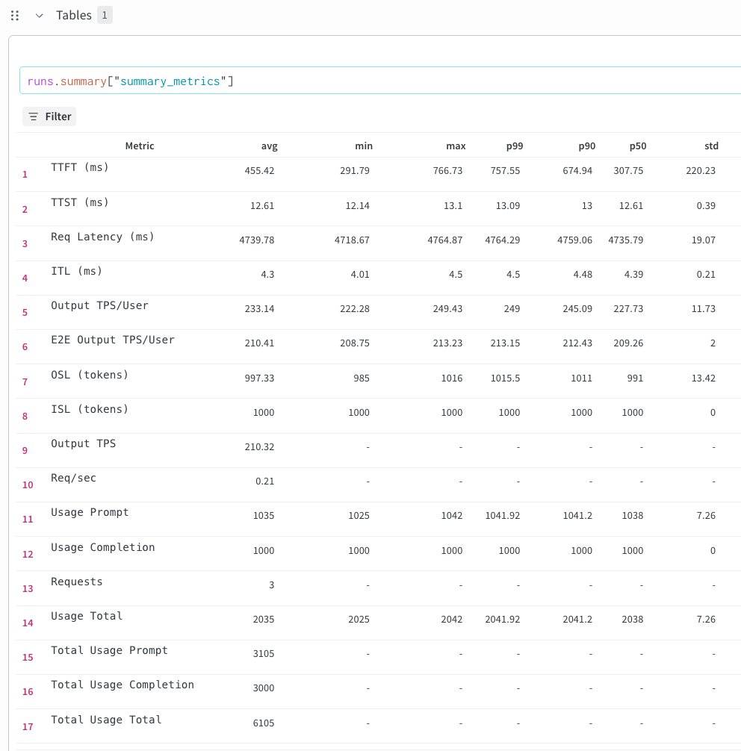Select the Metric column header
The height and width of the screenshot is (751, 741).
coord(140,146)
